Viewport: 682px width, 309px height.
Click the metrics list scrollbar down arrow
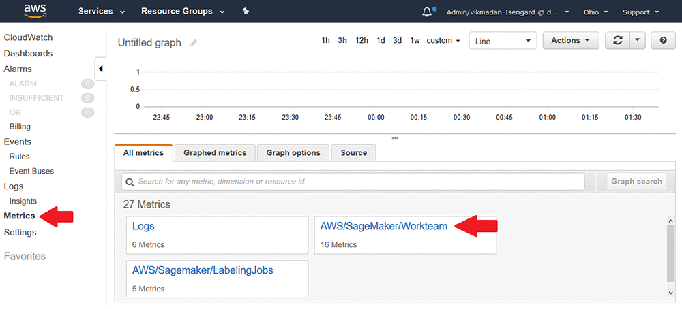[x=670, y=293]
